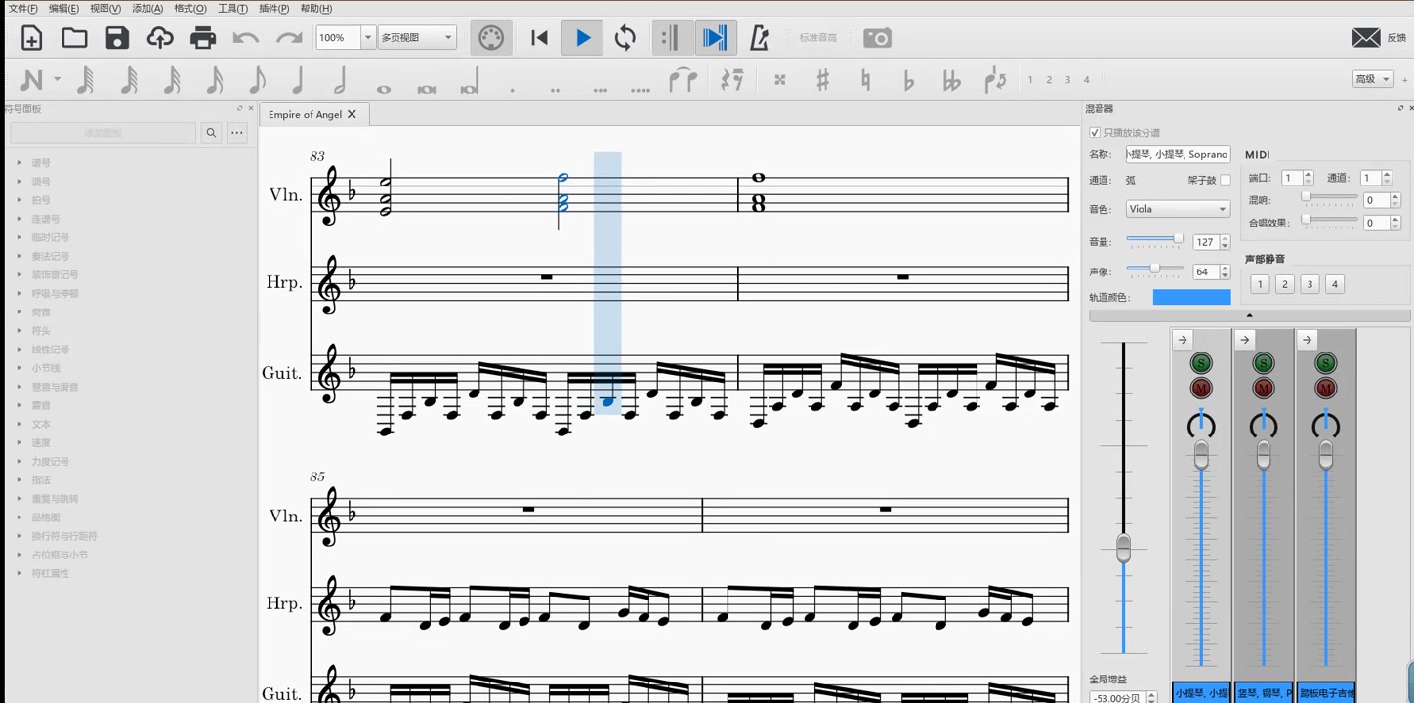Select the whole note duration
The image size is (1414, 703).
(383, 88)
